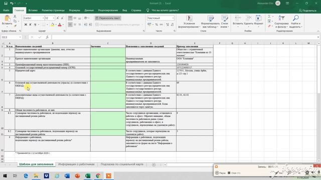
Task: Increase indent
Action: pyautogui.click(x=90, y=24)
